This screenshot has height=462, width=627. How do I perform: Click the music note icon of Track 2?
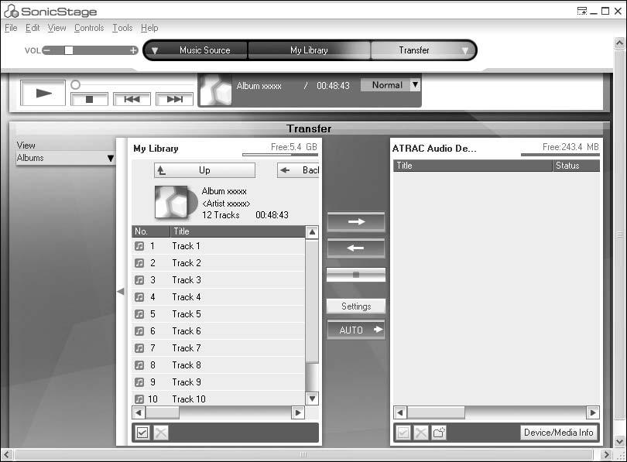(139, 263)
